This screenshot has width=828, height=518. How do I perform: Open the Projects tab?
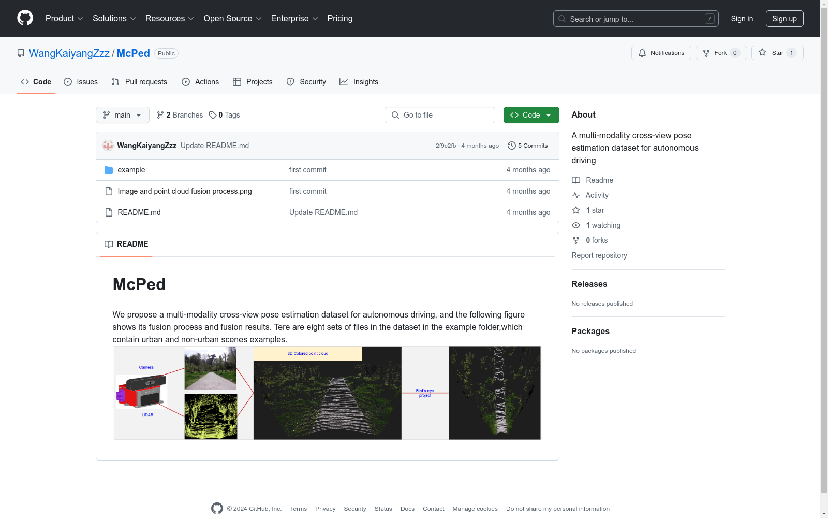(253, 82)
